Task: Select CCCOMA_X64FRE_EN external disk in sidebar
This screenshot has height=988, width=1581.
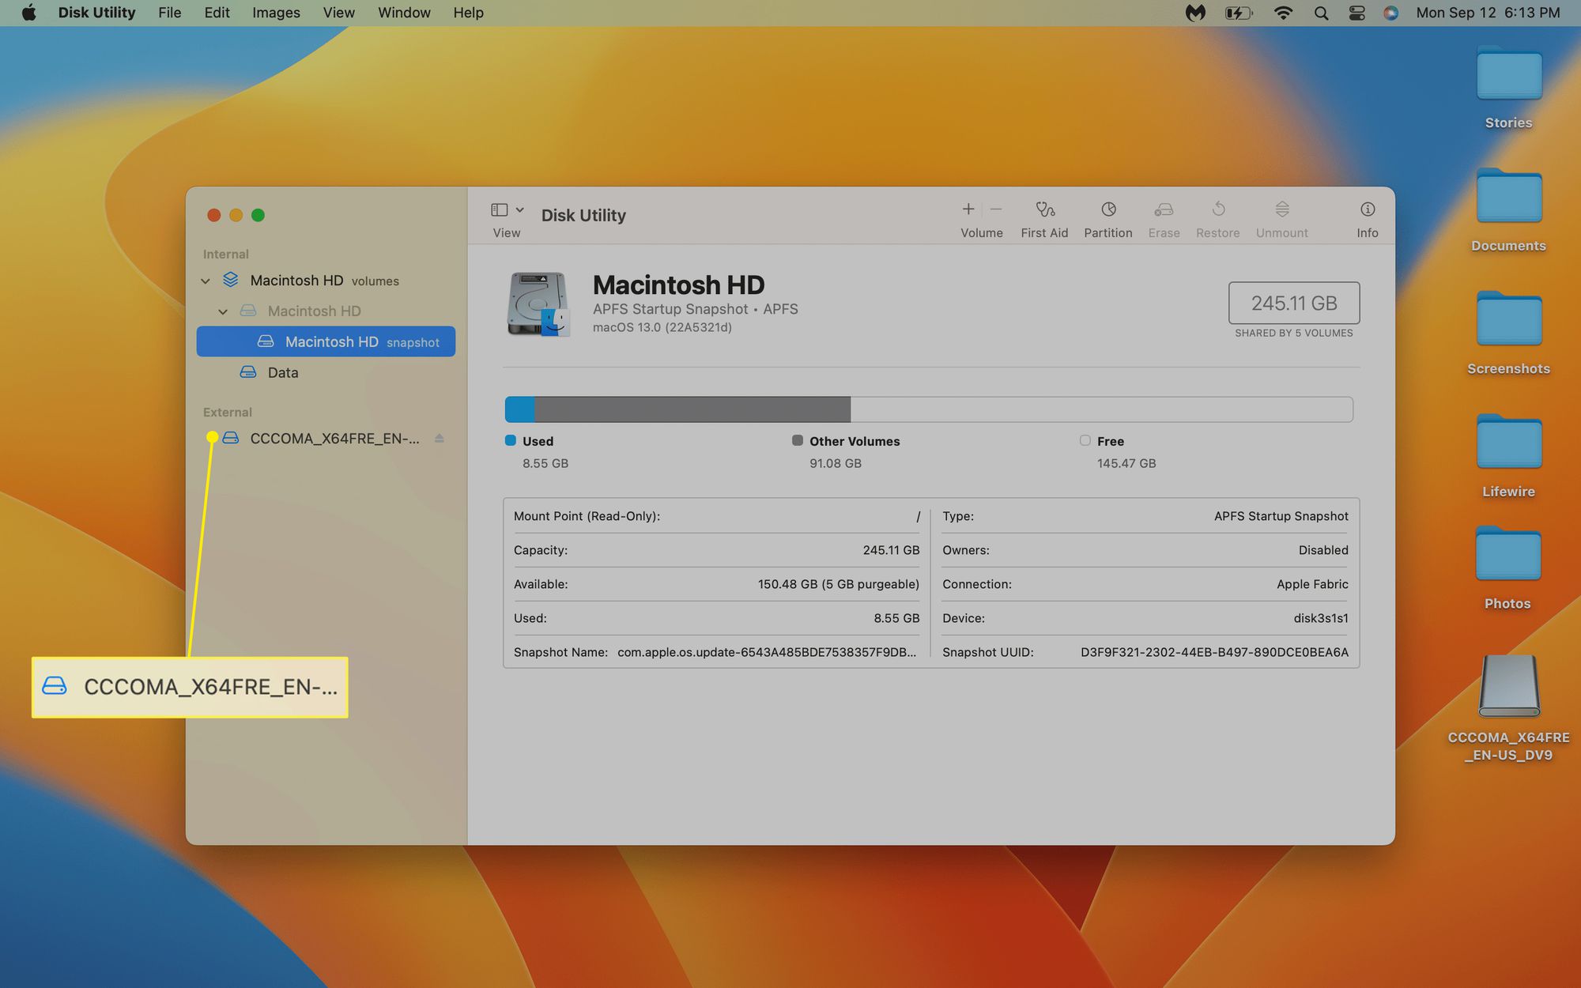Action: (x=326, y=438)
